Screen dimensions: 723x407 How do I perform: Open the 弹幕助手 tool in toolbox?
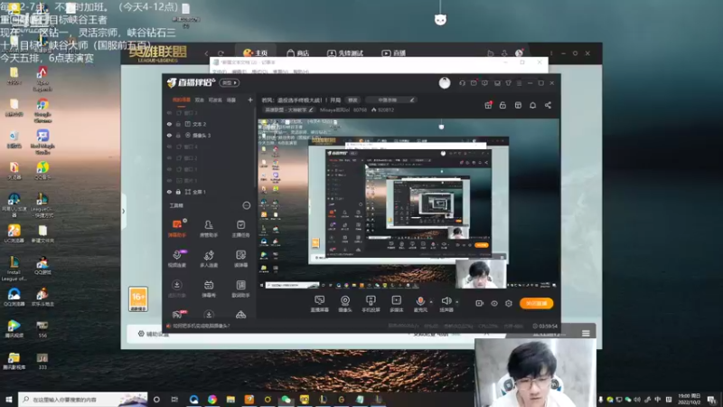coord(176,229)
